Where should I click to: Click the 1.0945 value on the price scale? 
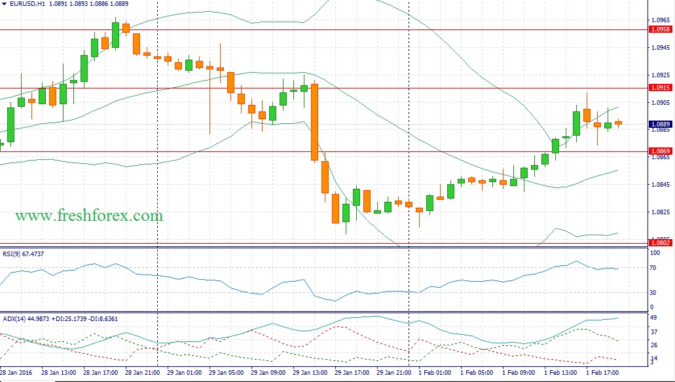pos(659,47)
